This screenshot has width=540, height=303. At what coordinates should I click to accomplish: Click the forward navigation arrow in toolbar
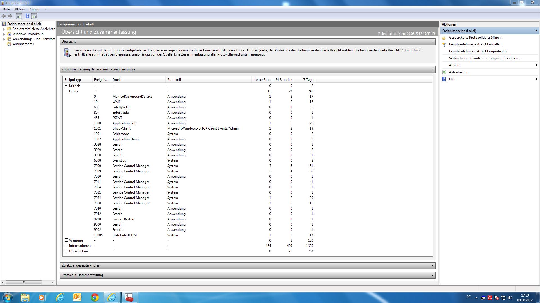tap(10, 16)
